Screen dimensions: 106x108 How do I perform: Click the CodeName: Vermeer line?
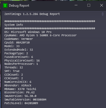tap(19, 39)
